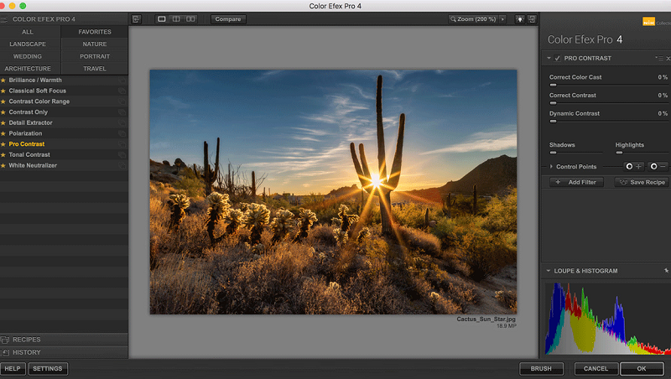Click add negative control point icon

point(658,167)
